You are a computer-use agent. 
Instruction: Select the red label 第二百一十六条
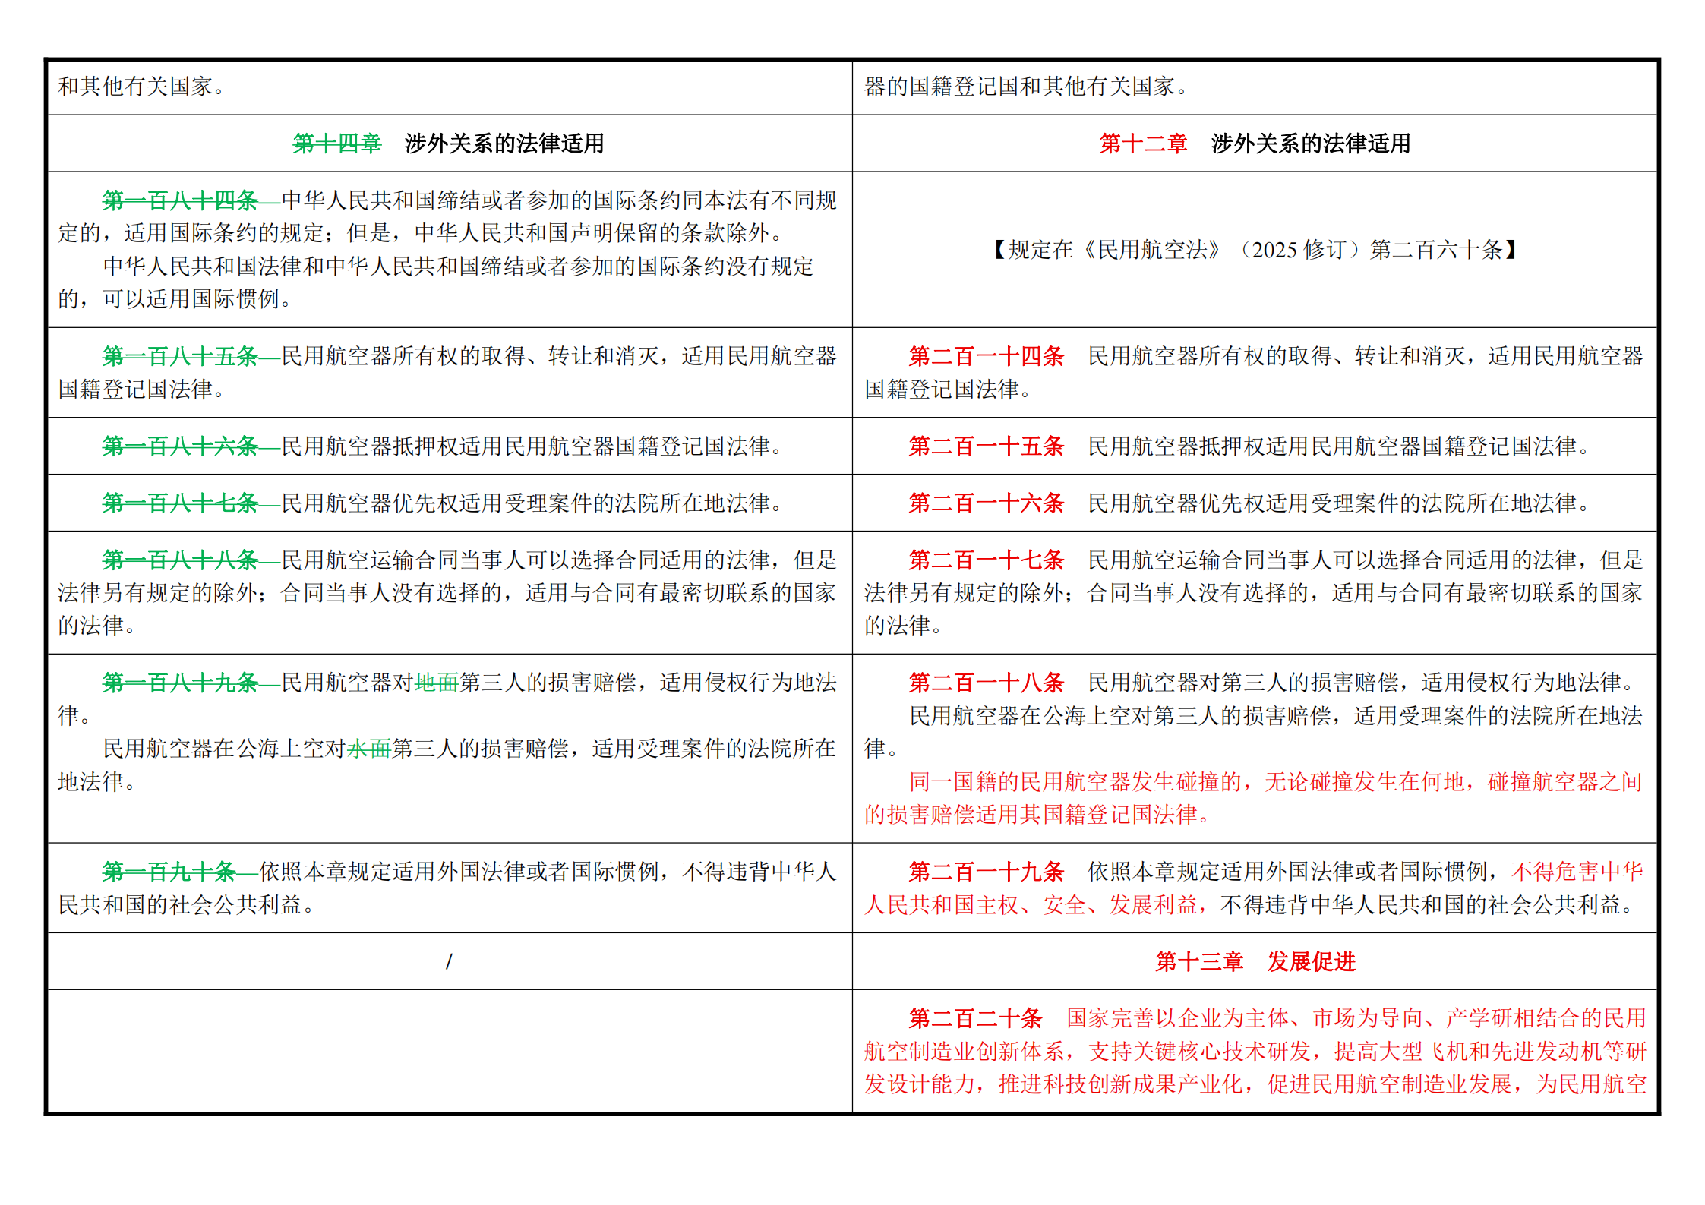[987, 503]
